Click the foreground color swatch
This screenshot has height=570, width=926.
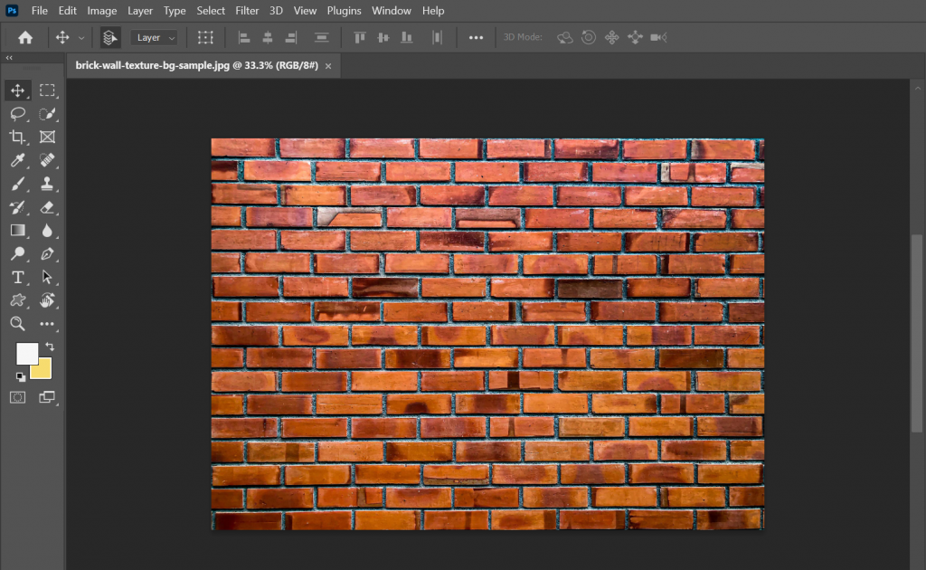pyautogui.click(x=28, y=352)
